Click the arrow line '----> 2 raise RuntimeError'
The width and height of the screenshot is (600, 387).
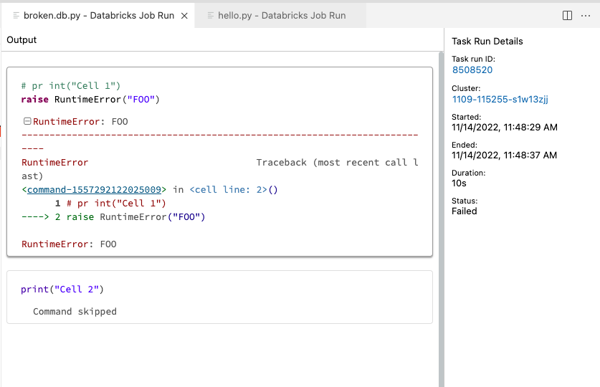click(113, 217)
